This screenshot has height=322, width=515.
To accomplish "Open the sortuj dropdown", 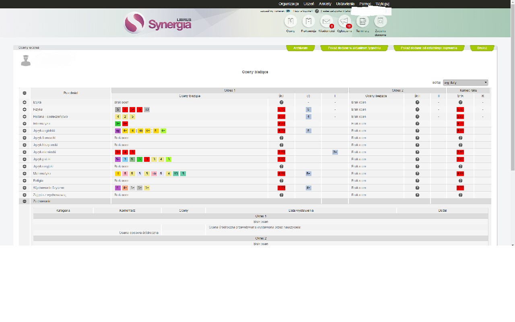I will point(465,83).
